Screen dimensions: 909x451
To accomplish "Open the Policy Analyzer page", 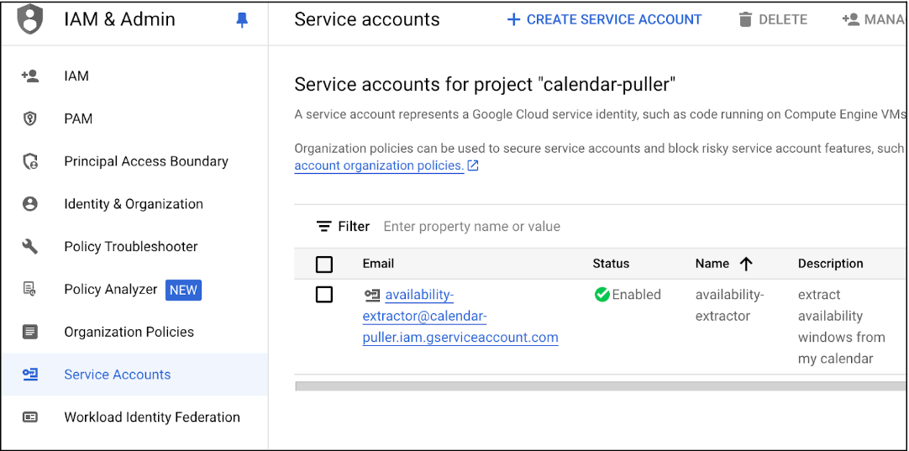I will (x=111, y=290).
